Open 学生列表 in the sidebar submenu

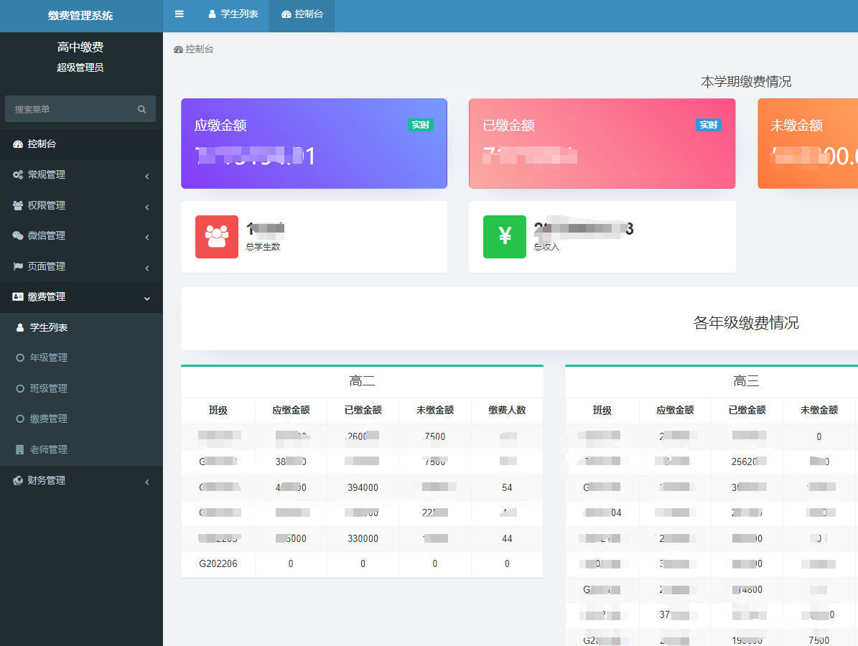48,327
